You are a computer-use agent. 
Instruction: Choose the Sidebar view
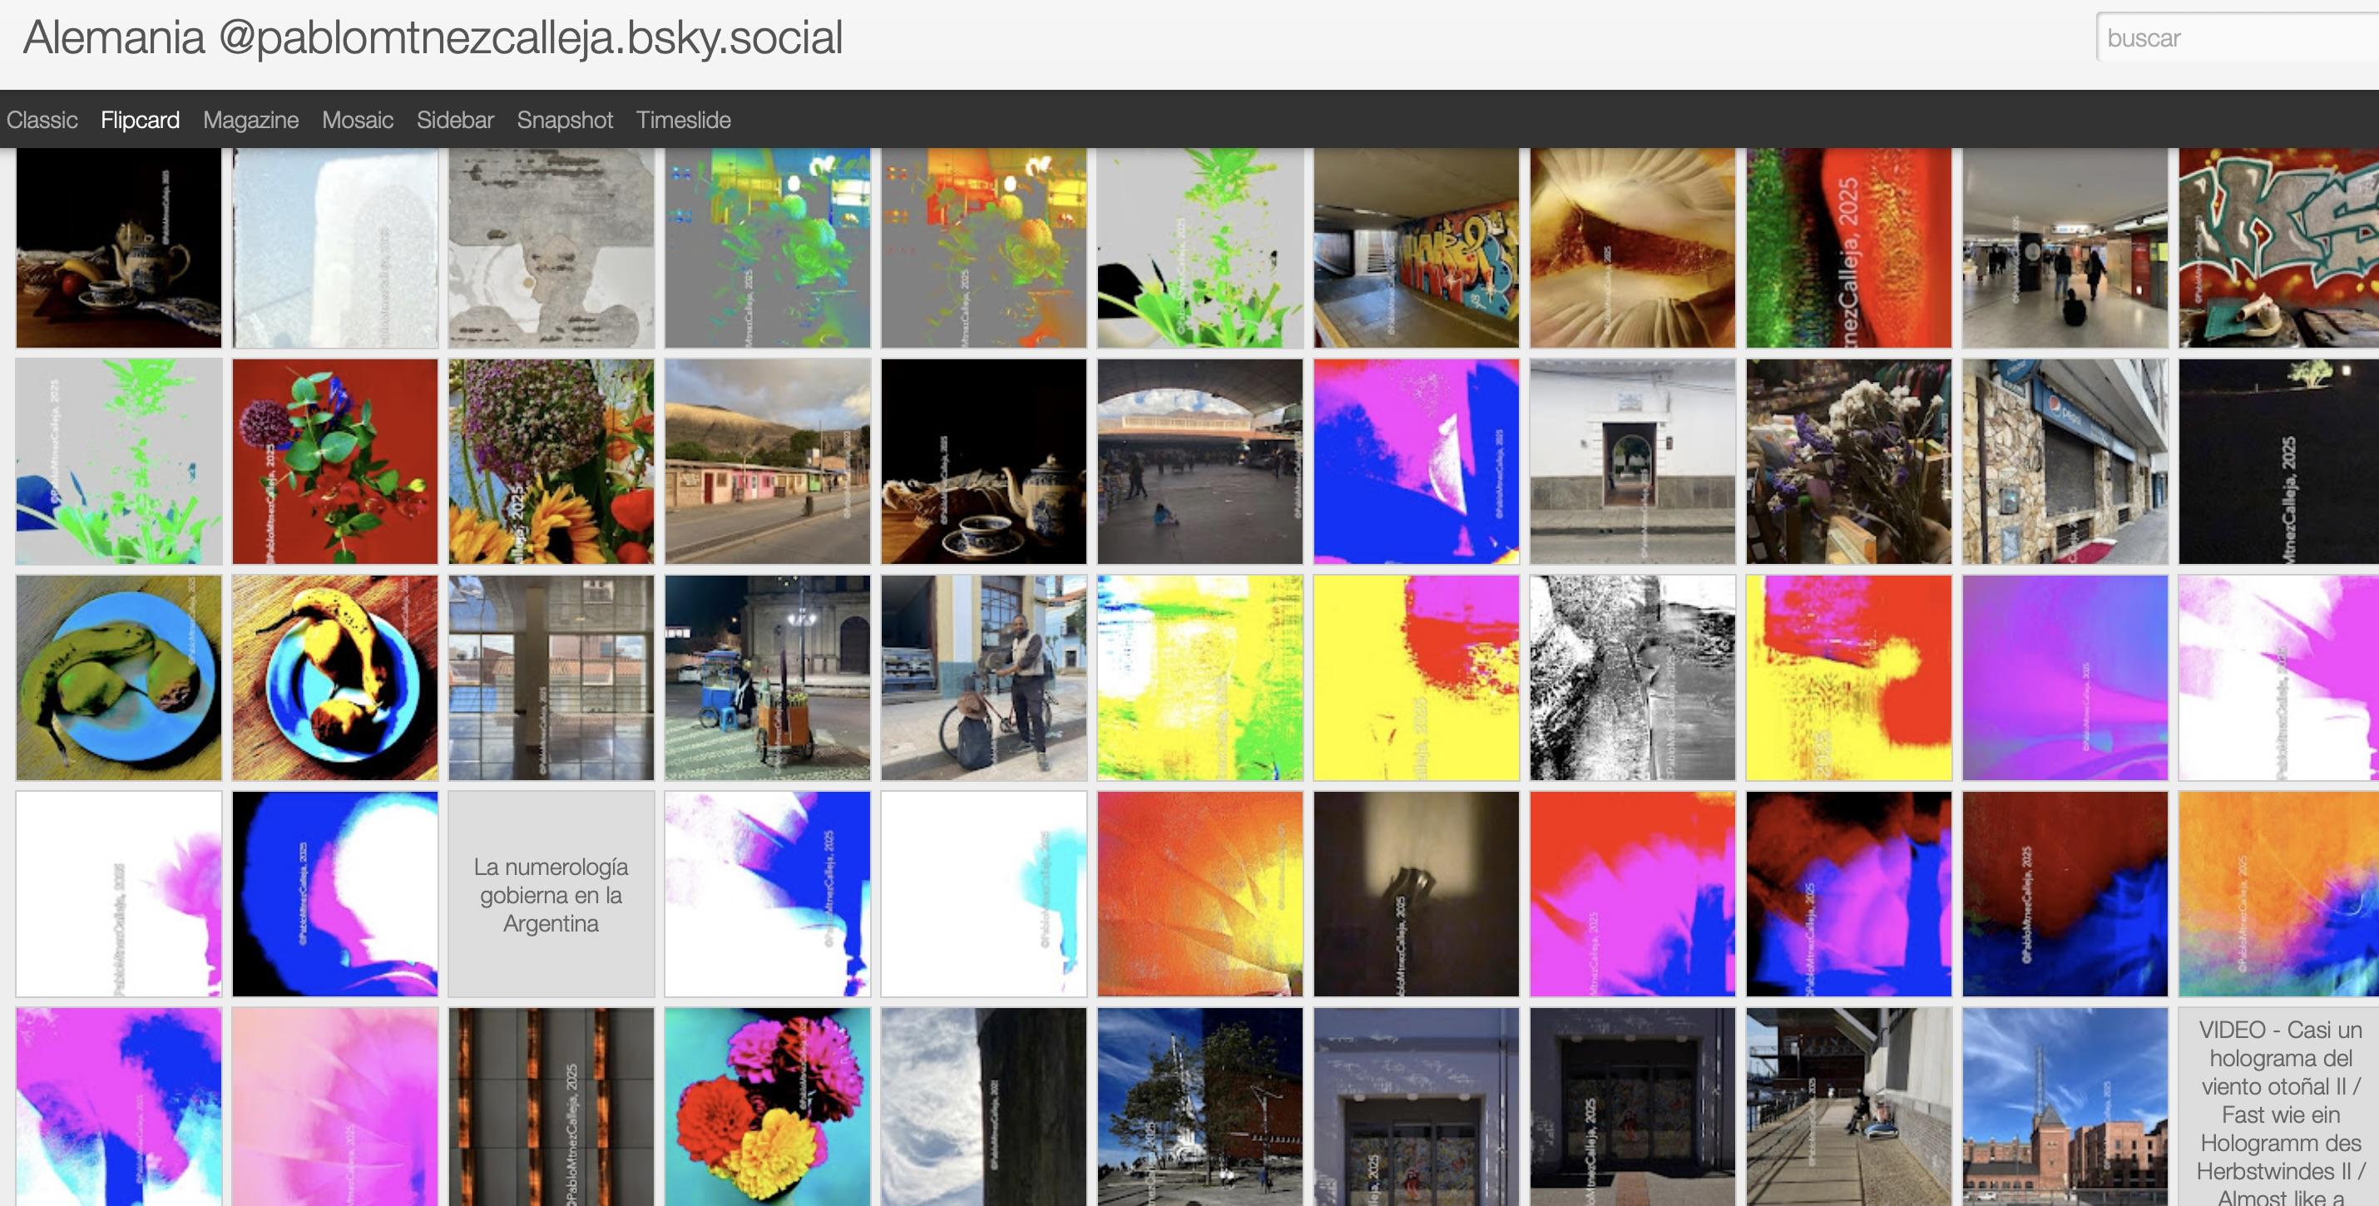454,120
